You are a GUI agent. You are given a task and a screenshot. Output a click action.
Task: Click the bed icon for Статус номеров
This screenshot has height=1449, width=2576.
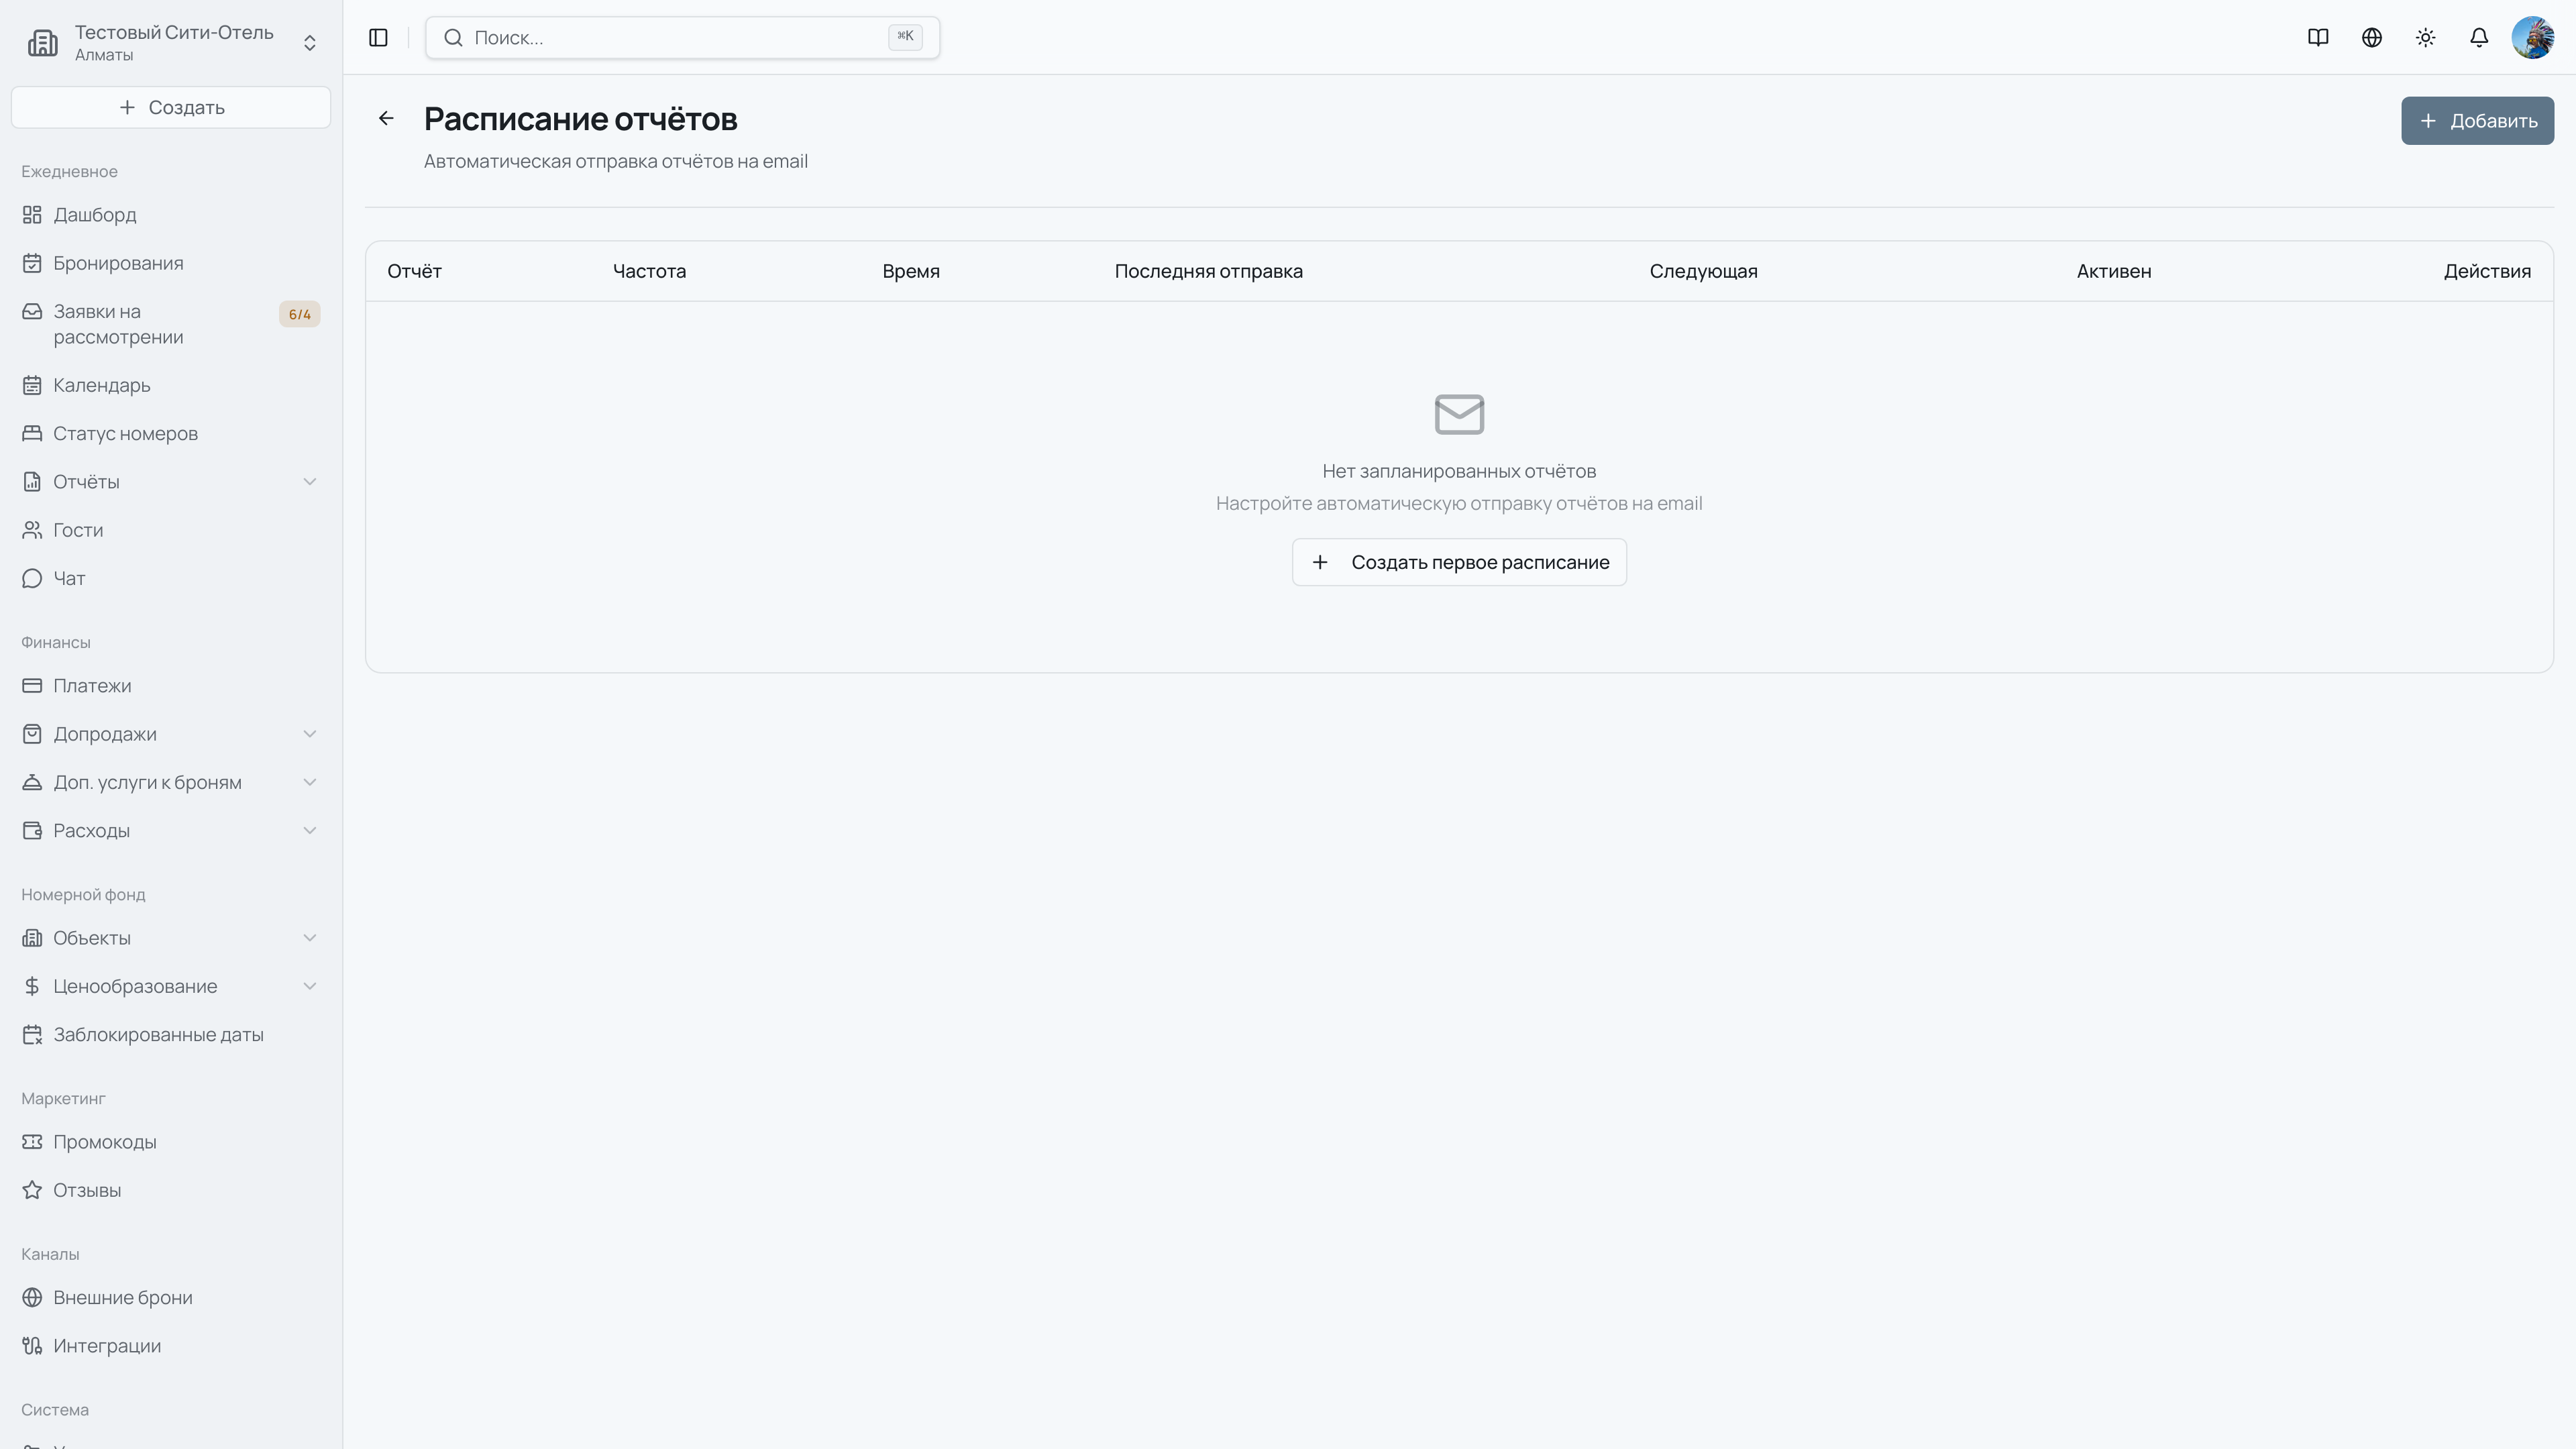click(32, 433)
